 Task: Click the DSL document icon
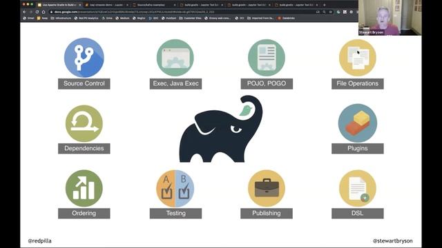click(358, 188)
